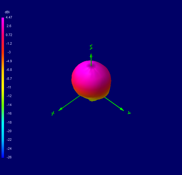The image size is (182, 175).
Task: Click the 2.6 scale label
Action: (9, 26)
